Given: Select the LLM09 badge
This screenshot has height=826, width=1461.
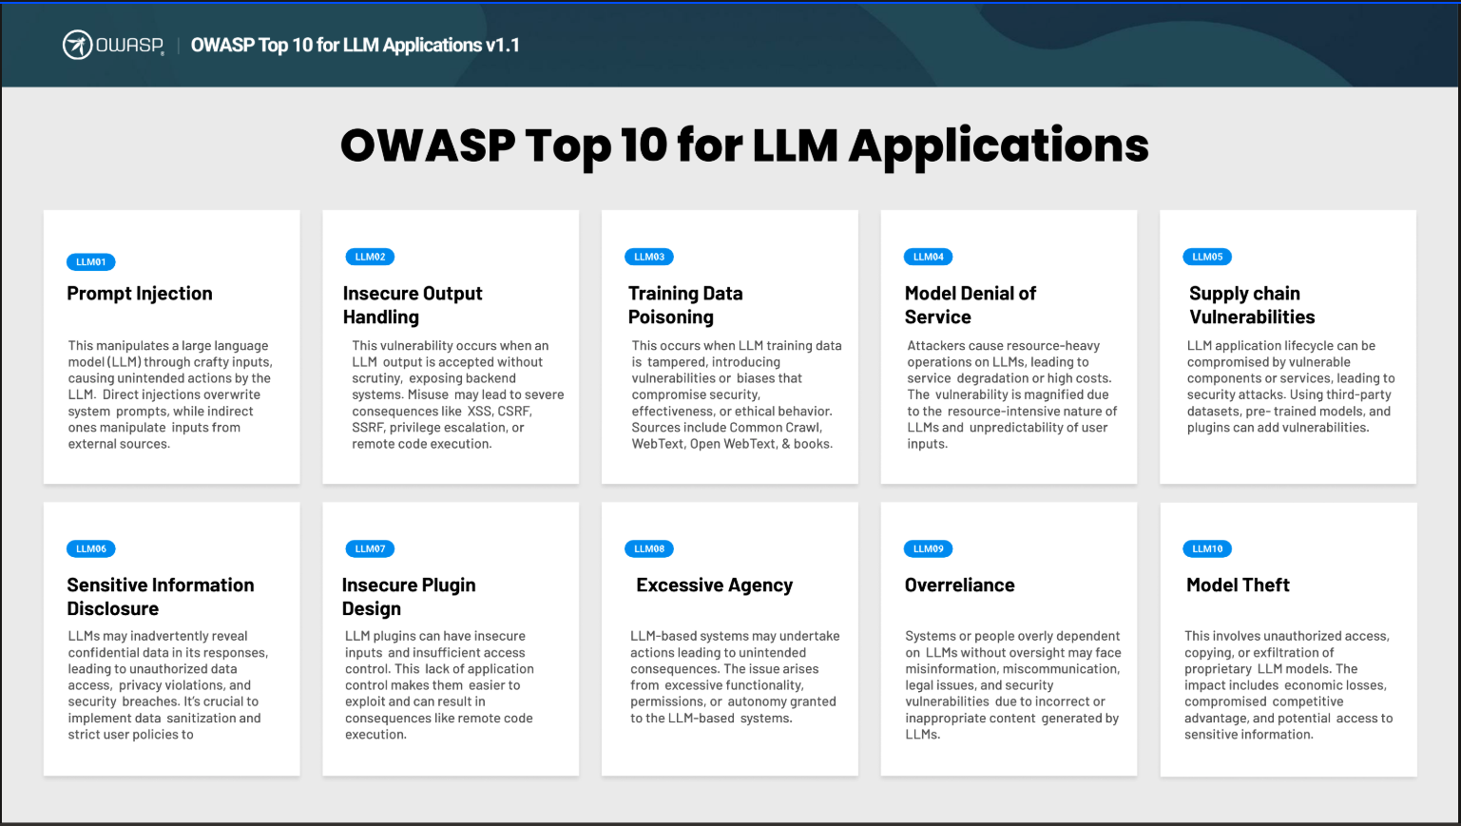Looking at the screenshot, I should (928, 548).
